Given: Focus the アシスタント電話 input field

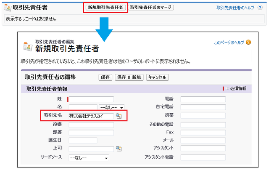Looking at the screenshot, I should click(x=203, y=157).
